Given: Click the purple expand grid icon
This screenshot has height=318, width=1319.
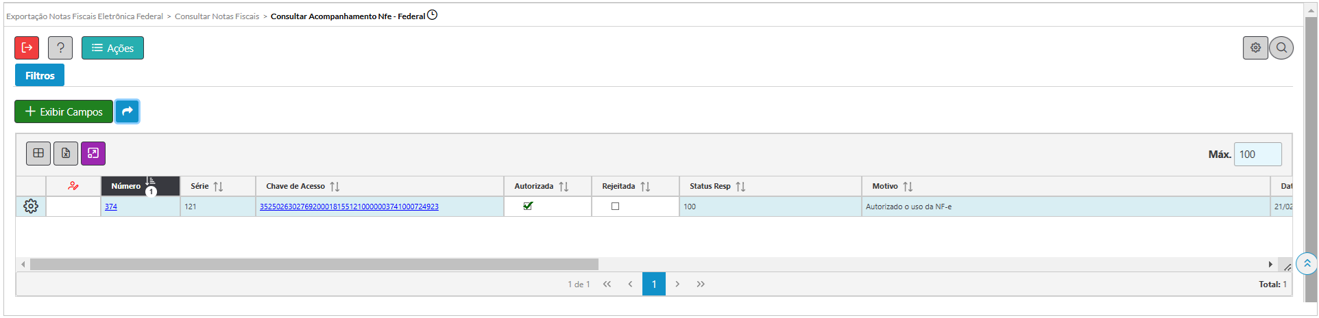Looking at the screenshot, I should click(93, 153).
